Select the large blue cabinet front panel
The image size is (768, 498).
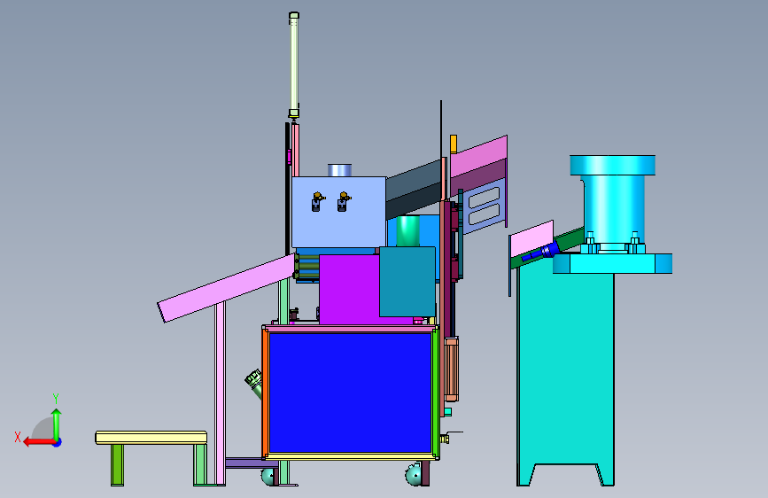click(350, 393)
